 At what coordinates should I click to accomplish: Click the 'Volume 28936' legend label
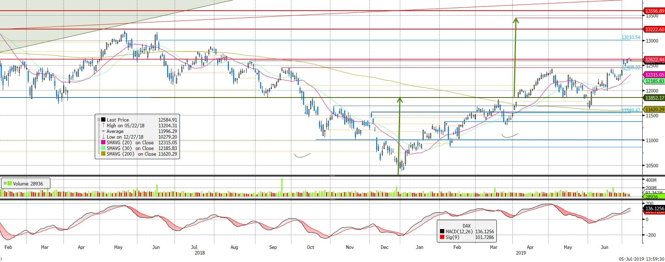coord(28,184)
